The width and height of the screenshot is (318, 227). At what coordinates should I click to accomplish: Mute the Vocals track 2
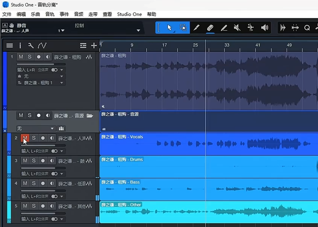click(x=25, y=138)
